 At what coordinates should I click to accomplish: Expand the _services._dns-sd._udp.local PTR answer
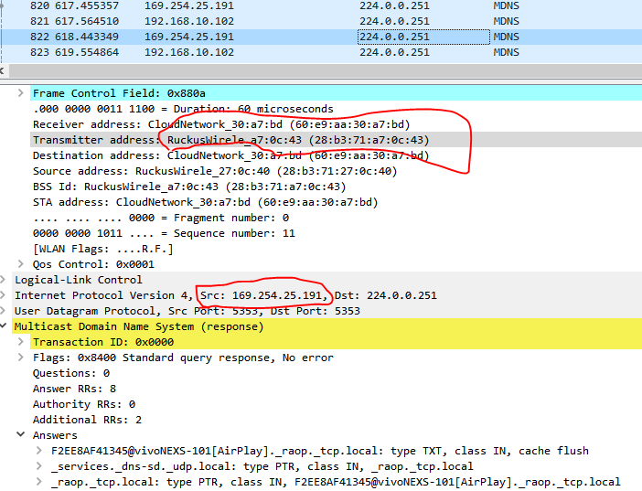click(37, 466)
